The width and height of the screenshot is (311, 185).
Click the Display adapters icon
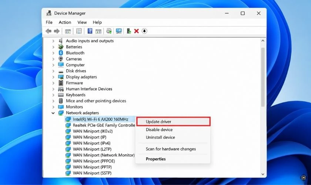pyautogui.click(x=61, y=77)
